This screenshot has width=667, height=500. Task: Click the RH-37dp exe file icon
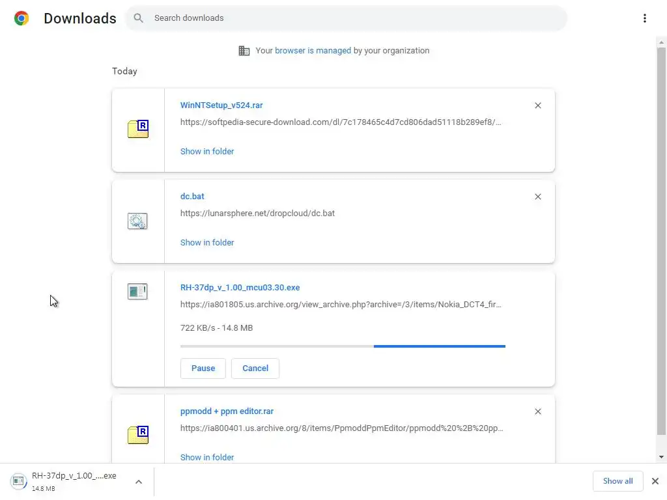(137, 292)
